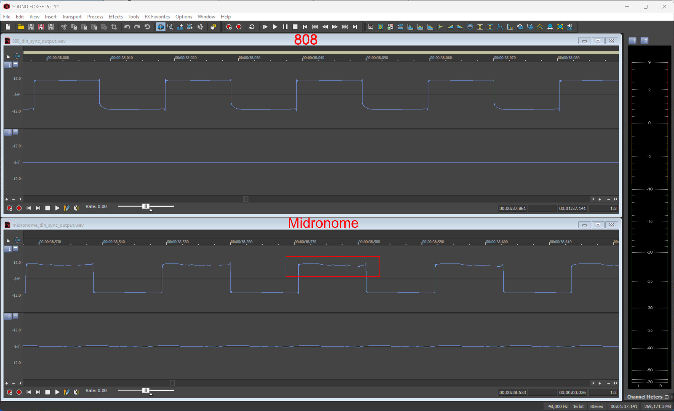Click the Open folder icon
Image resolution: width=674 pixels, height=411 pixels.
click(x=21, y=27)
